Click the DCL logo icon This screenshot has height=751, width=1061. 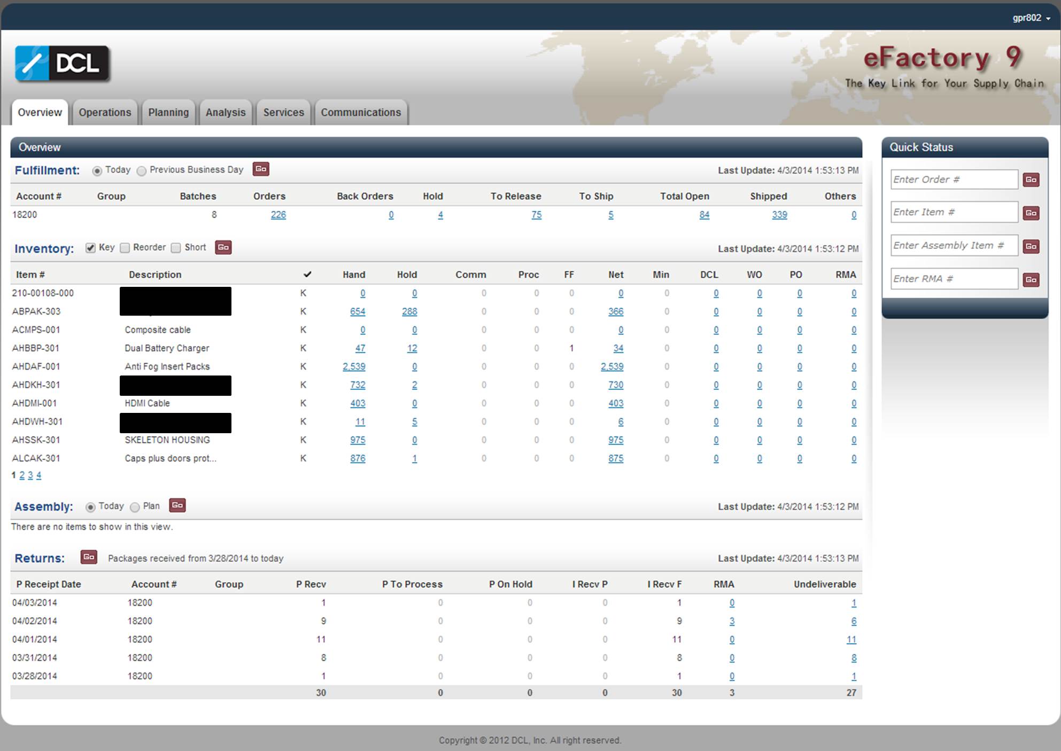[62, 64]
